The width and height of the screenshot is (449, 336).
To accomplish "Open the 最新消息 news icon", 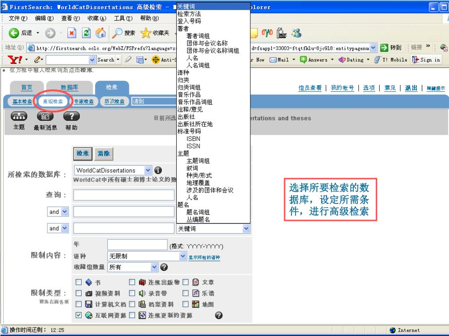I will [x=45, y=116].
